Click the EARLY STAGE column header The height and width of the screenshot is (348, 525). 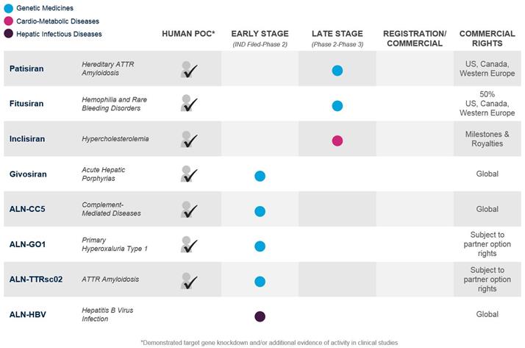tap(260, 34)
